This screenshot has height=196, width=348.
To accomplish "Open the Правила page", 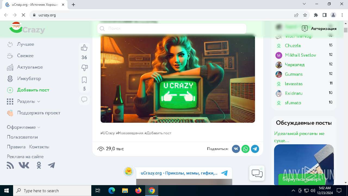I will (x=16, y=147).
